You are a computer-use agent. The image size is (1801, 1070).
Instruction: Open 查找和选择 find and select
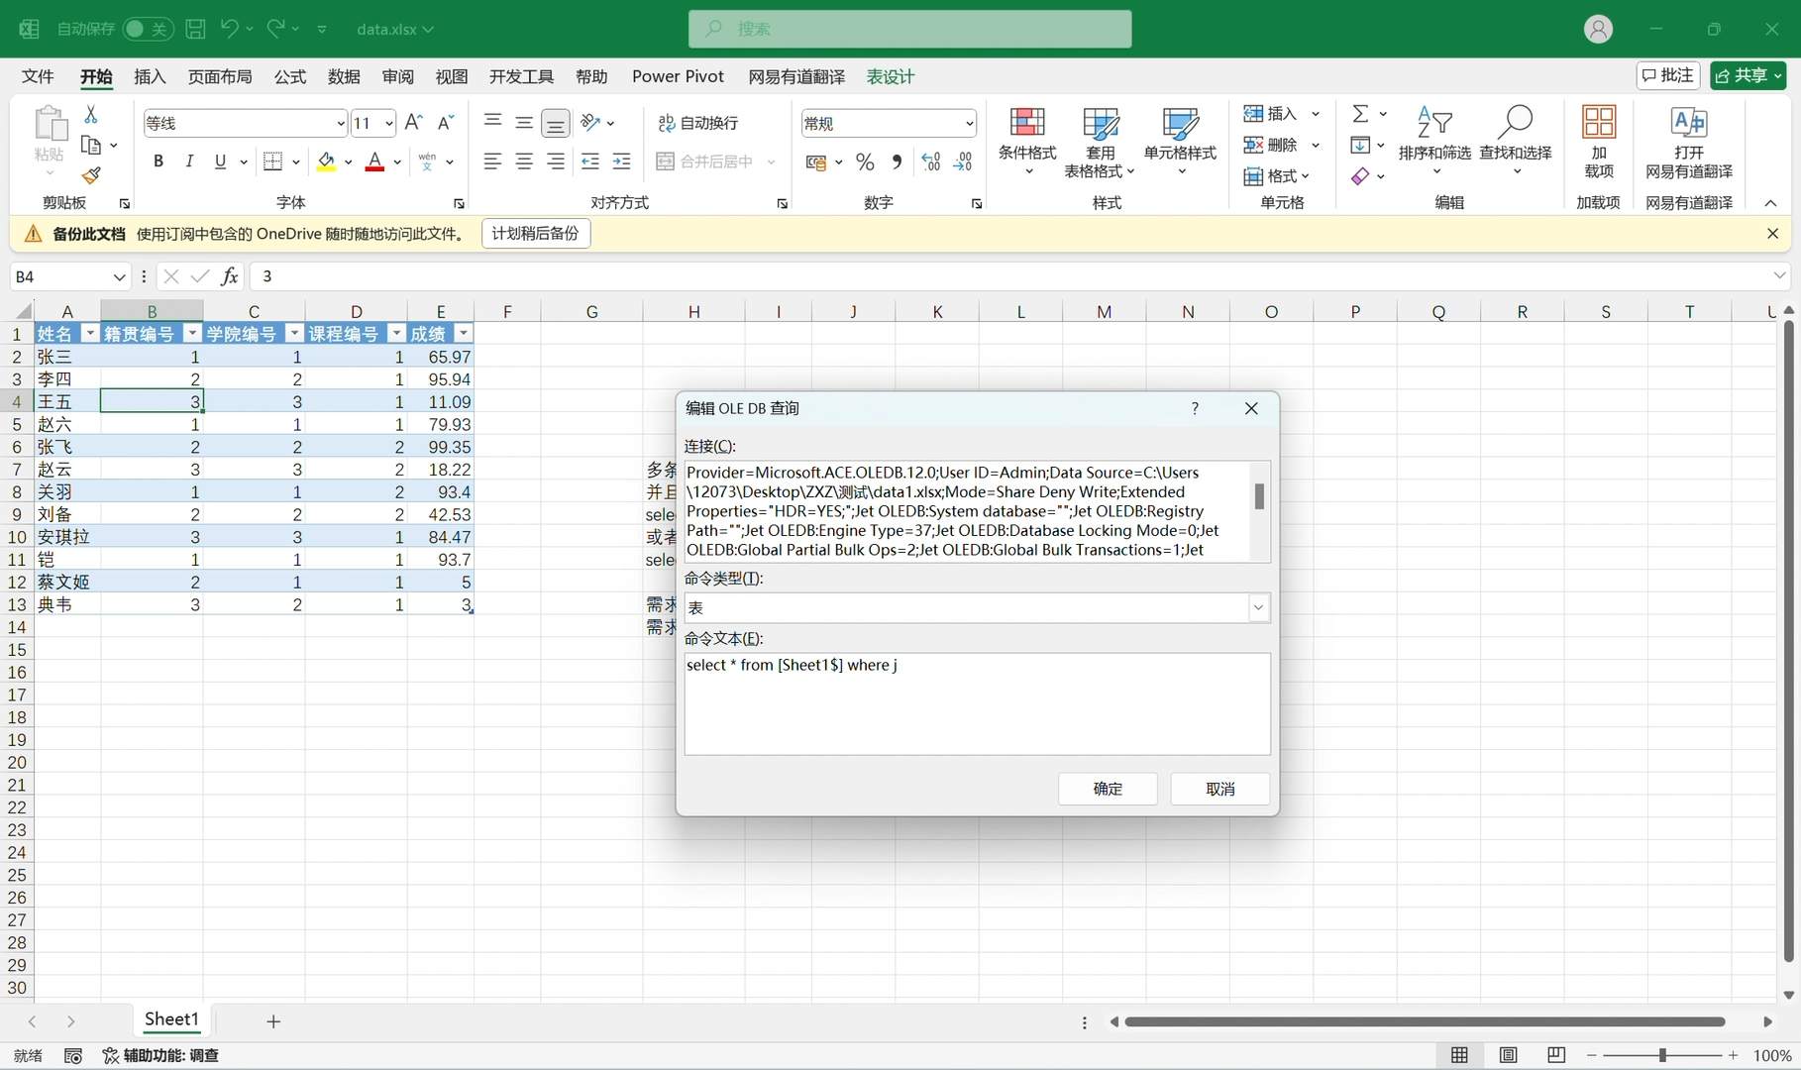pyautogui.click(x=1516, y=143)
